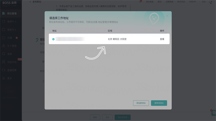Click the 项目外包 sidebar icon
The height and width of the screenshot is (121, 216).
tap(4, 62)
